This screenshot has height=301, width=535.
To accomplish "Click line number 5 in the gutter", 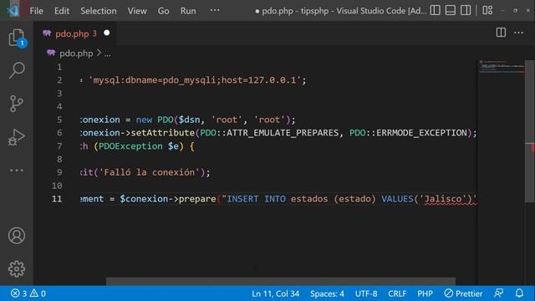I will tap(59, 120).
